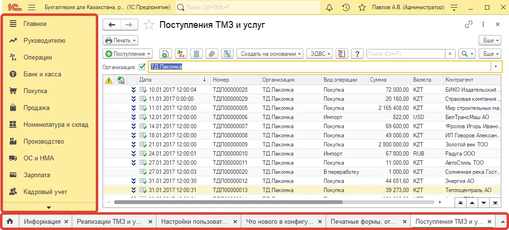This screenshot has width=509, height=230.
Task: Close the Информация tab
Action: point(66,222)
